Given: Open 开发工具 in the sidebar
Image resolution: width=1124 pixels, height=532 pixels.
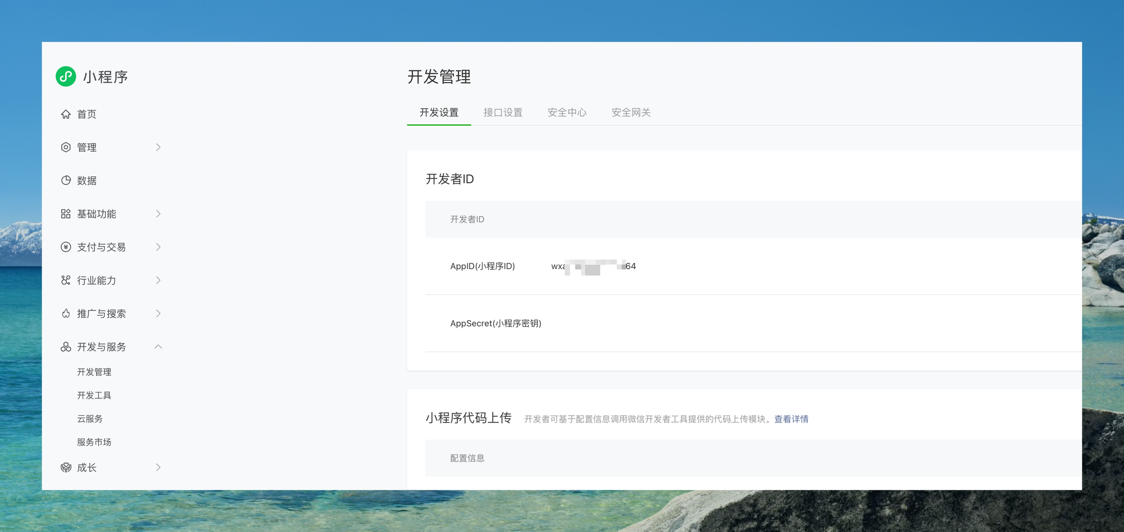Looking at the screenshot, I should [94, 395].
